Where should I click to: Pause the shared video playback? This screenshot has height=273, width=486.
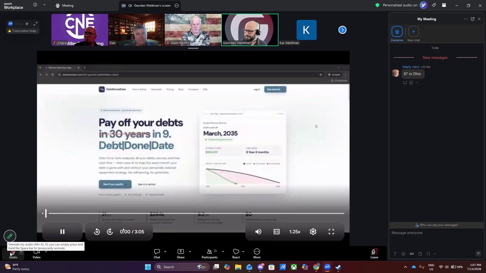click(x=62, y=232)
